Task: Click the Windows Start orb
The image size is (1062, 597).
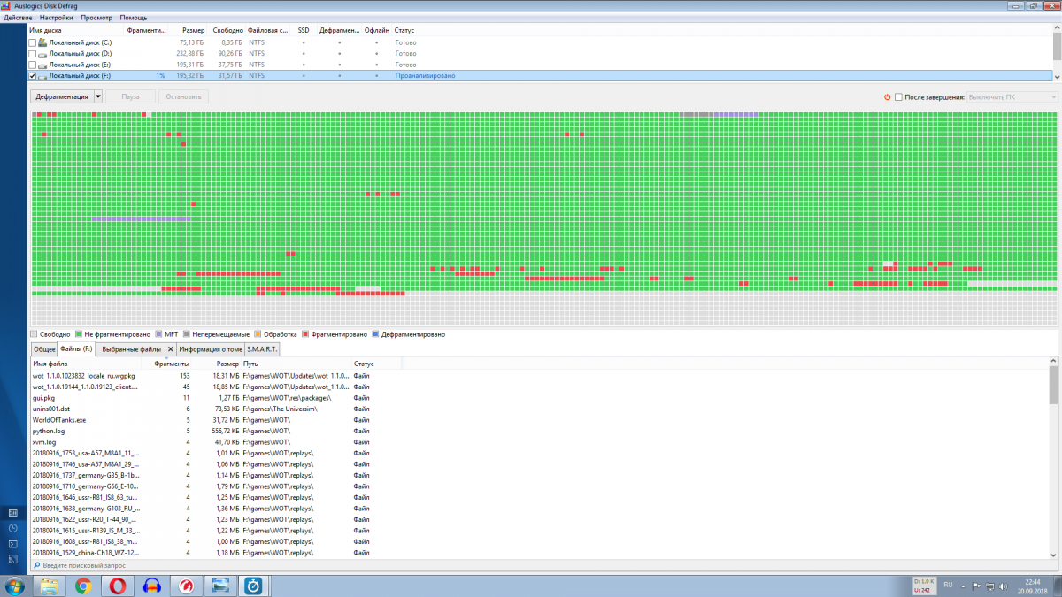Action: pyautogui.click(x=15, y=586)
